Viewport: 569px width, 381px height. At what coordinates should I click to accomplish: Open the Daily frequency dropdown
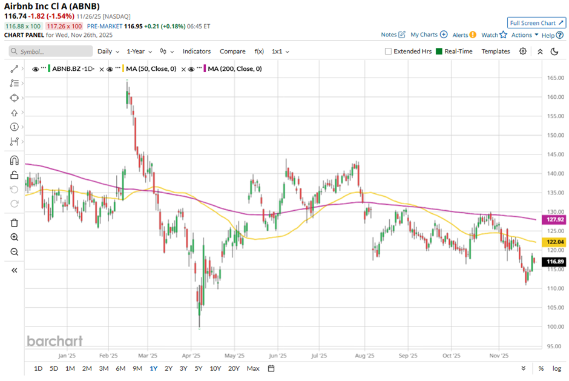[108, 51]
